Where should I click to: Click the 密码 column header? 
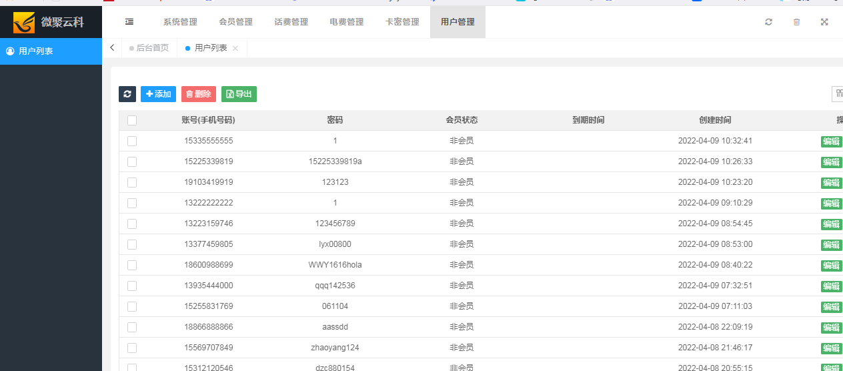335,120
